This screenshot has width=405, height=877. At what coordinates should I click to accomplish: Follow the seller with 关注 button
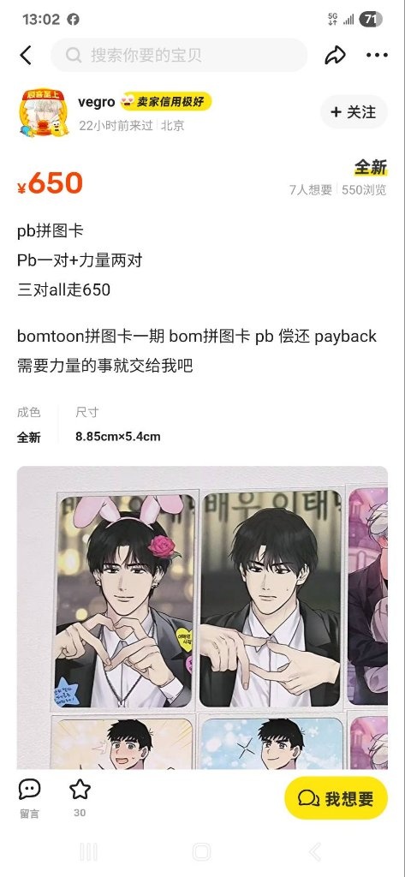(354, 112)
